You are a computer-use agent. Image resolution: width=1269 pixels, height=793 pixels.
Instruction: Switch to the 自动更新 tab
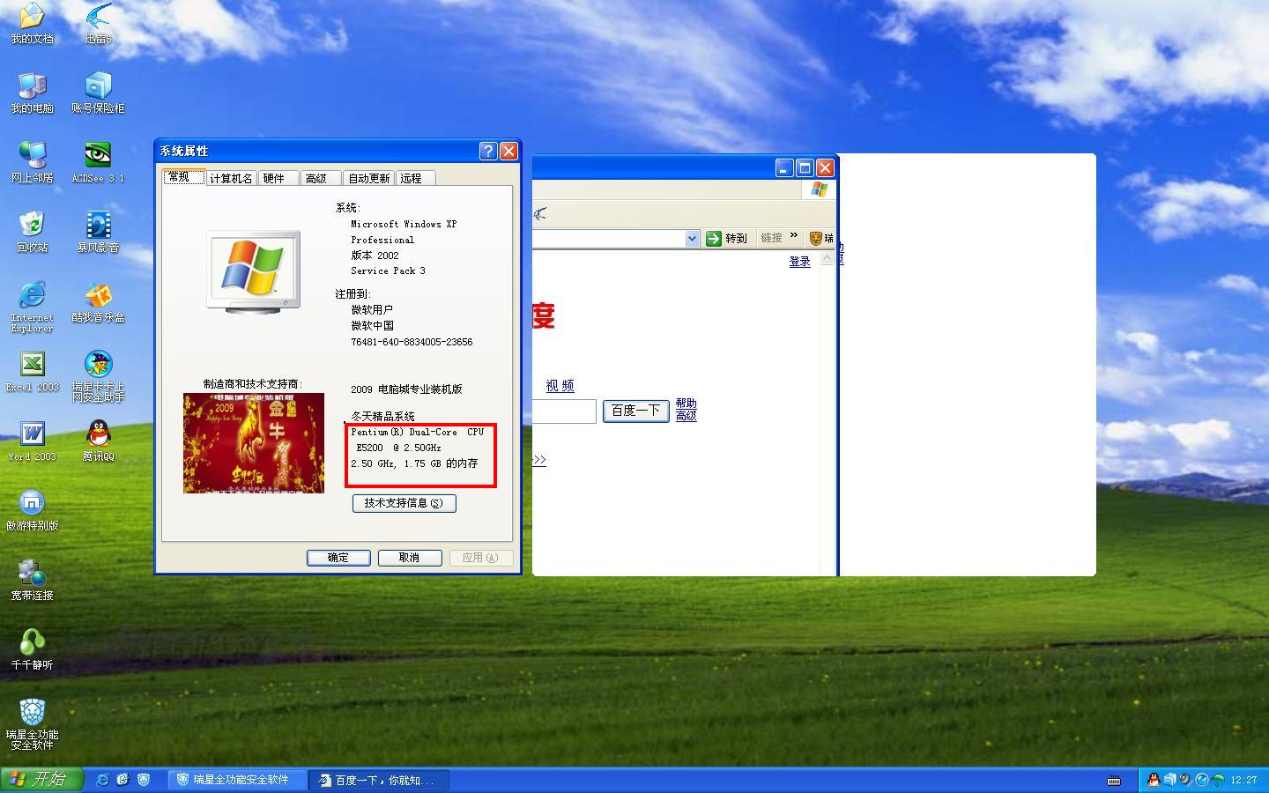click(x=368, y=178)
